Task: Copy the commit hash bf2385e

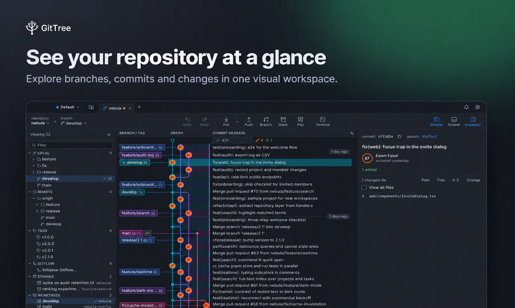Action: pyautogui.click(x=399, y=137)
